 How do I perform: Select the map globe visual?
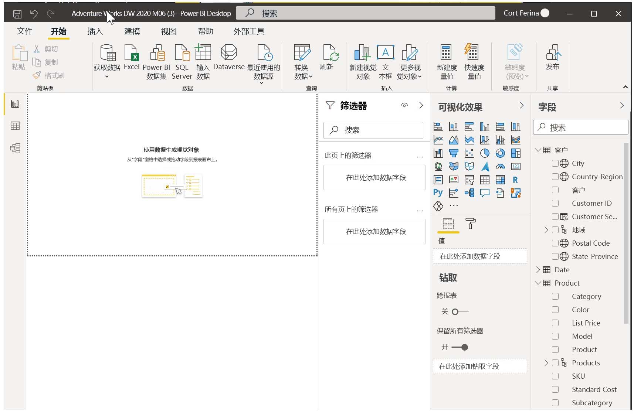[x=438, y=166]
